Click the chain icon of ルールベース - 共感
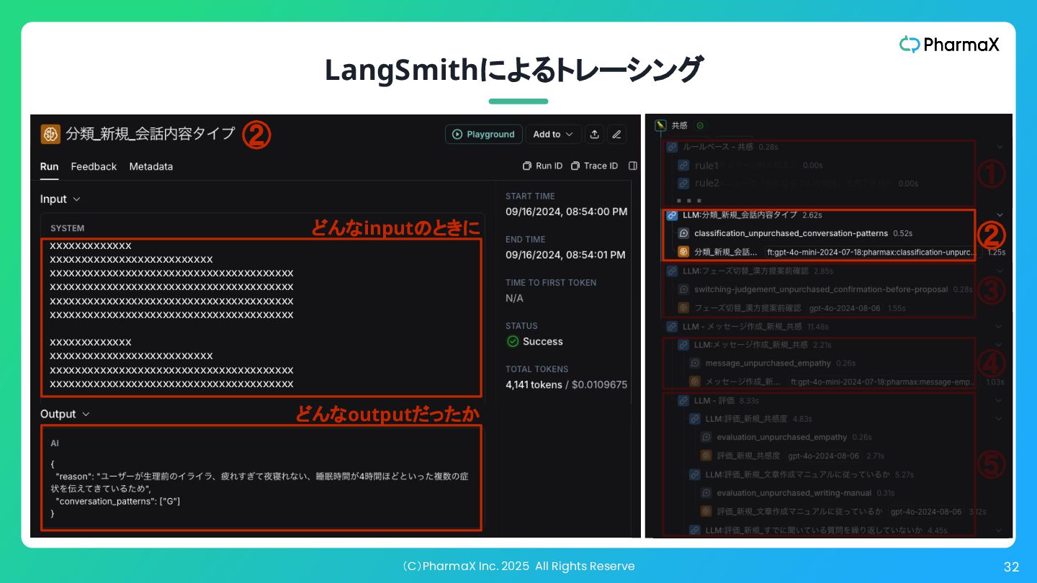Viewport: 1037px width, 583px height. click(672, 147)
